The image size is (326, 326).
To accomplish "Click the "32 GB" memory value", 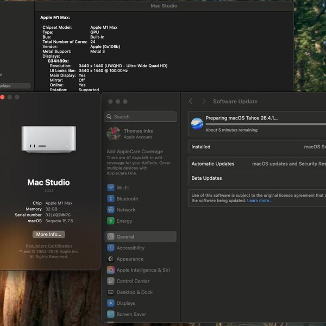I will (51, 209).
